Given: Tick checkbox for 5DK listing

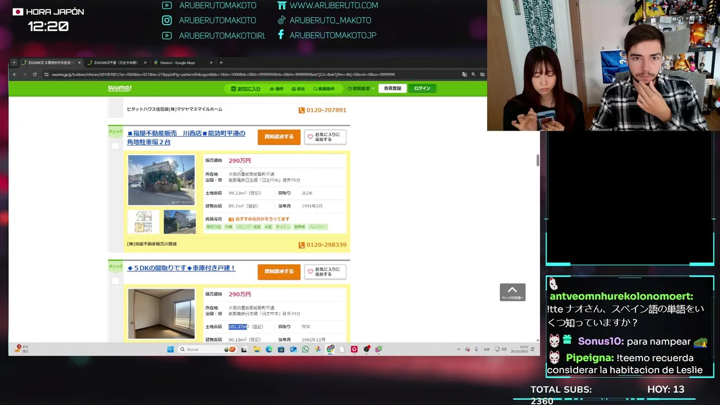Looking at the screenshot, I should point(115,281).
